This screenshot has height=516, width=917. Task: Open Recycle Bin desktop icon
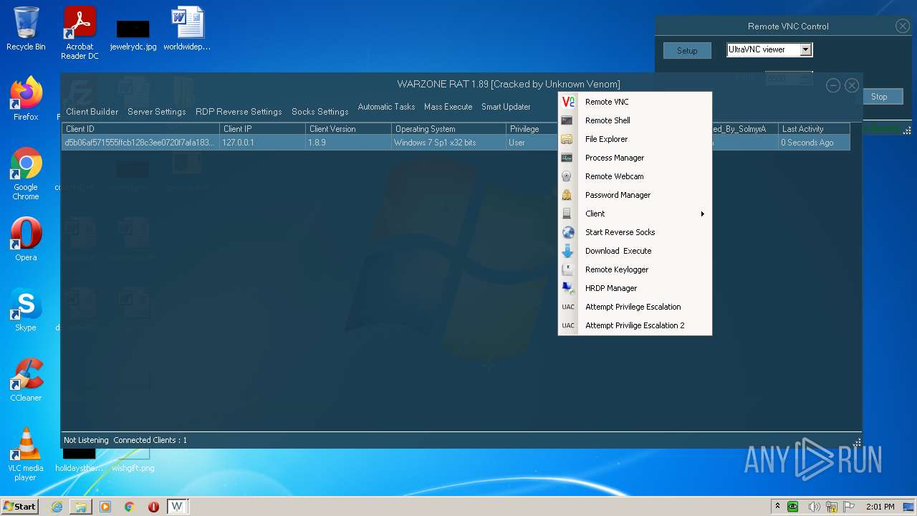(x=26, y=29)
